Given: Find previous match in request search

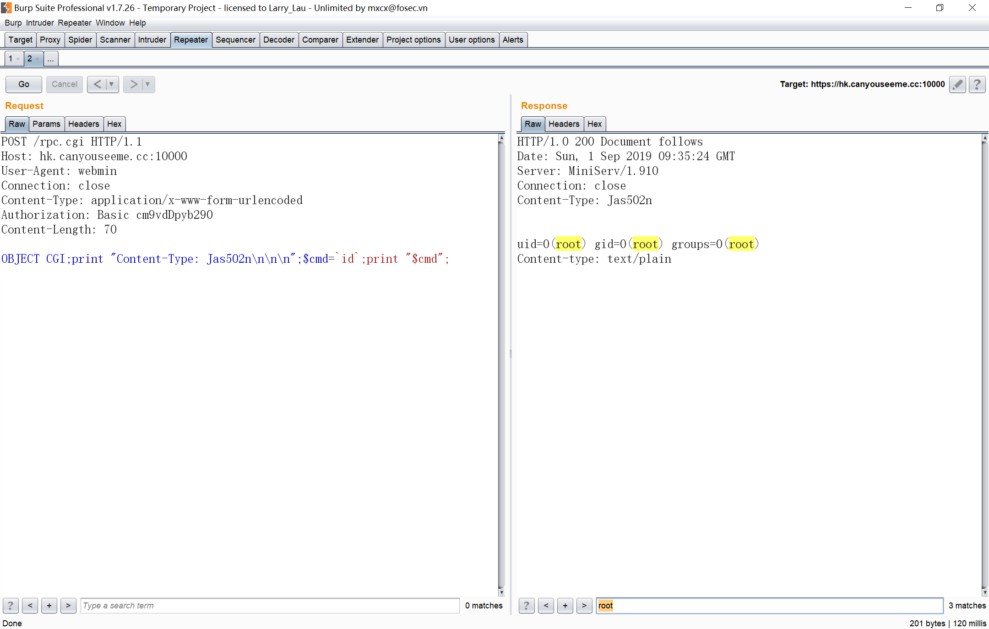Looking at the screenshot, I should 30,606.
